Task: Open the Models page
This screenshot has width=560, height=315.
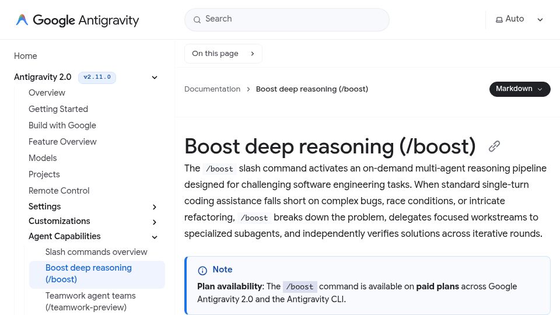Action: [x=43, y=158]
